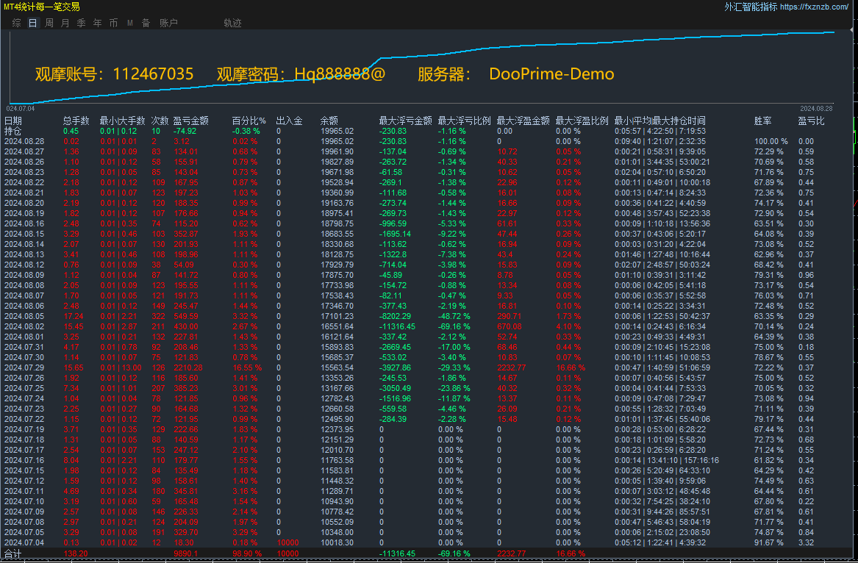Click the 17.24 total lots value
Screen dimensions: 858x563
[74, 316]
